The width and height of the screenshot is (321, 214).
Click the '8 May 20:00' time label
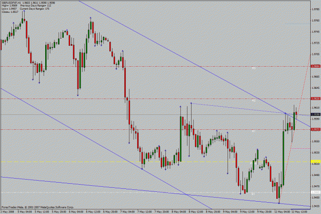coord(213,212)
